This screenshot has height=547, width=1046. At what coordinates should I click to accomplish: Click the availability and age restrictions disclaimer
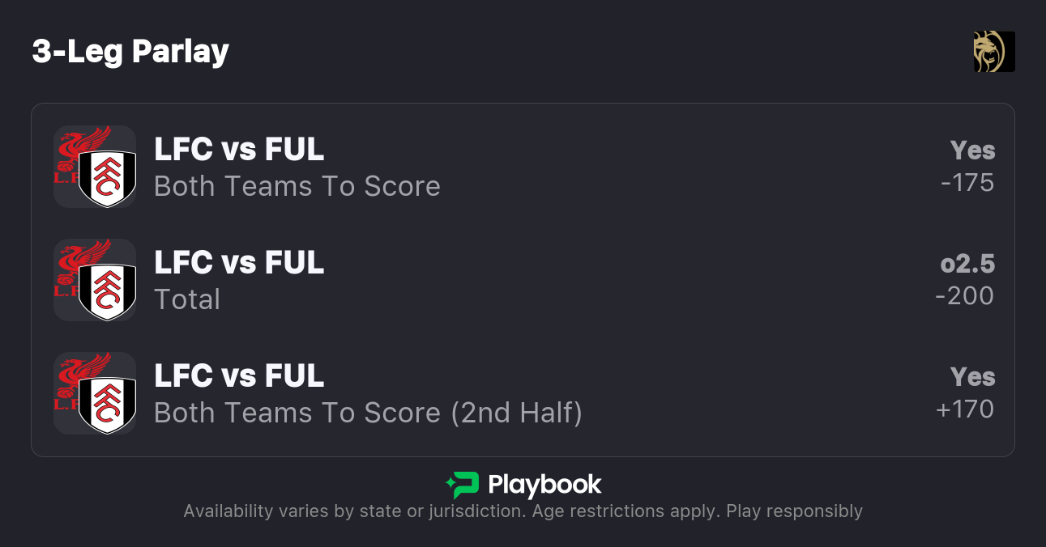523,511
